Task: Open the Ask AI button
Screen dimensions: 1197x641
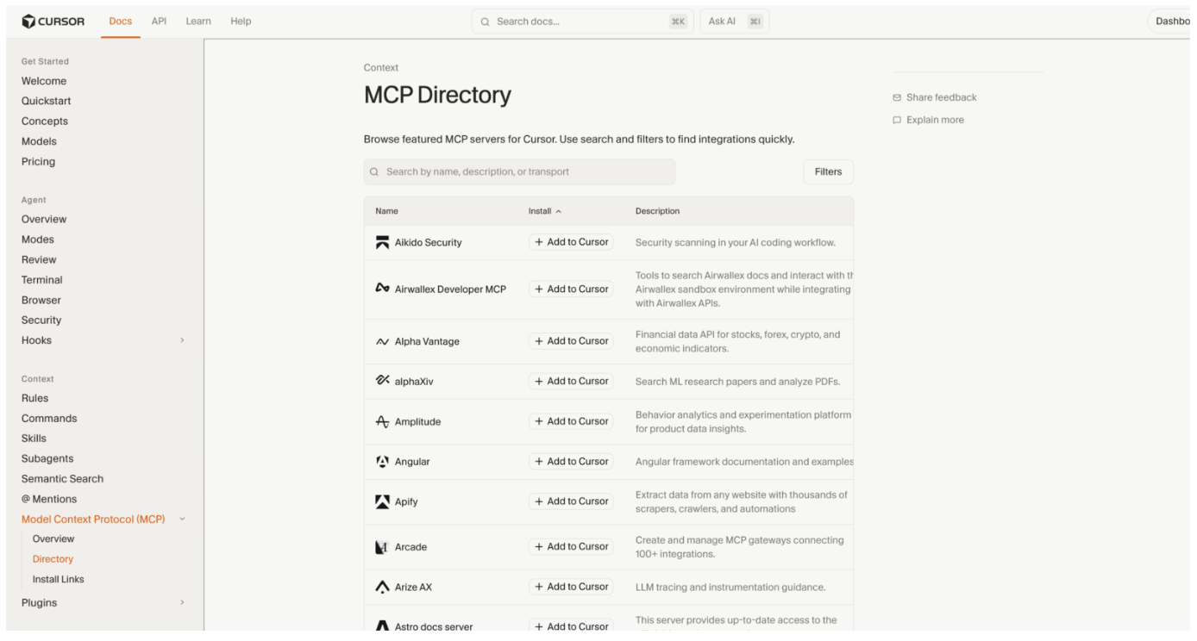Action: tap(733, 22)
